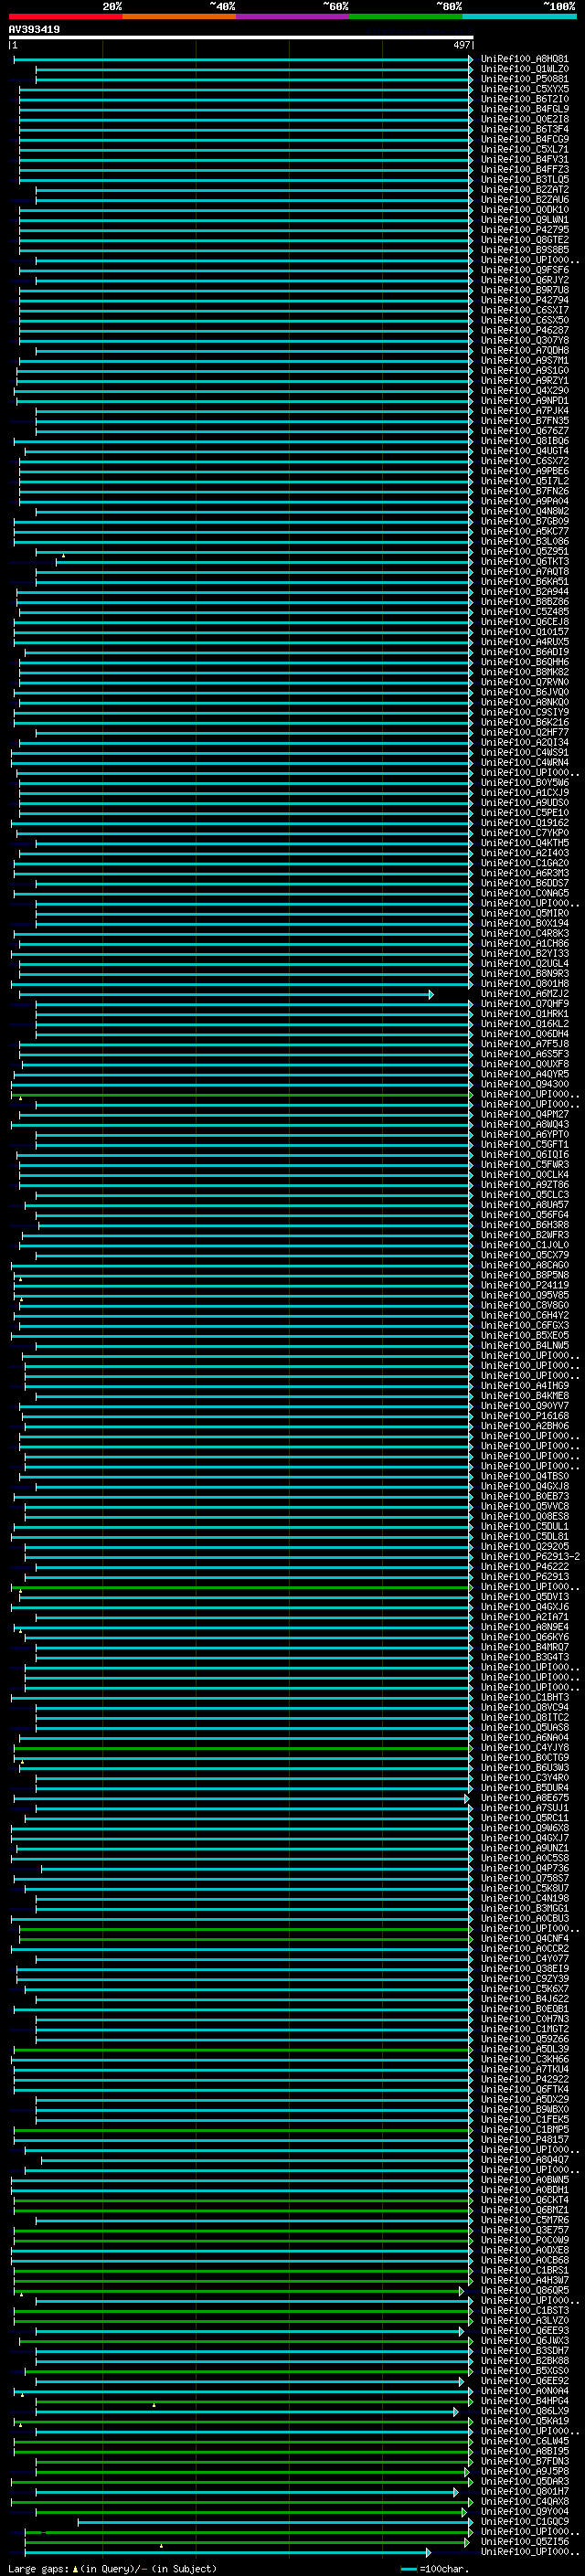Image resolution: width=585 pixels, height=2576 pixels.
Task: Open hit UniRef100_Q1HRK1
Action: click(x=524, y=1014)
